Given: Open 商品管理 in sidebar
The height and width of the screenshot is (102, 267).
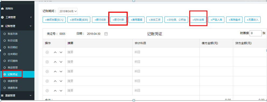Looking at the screenshot, I should coord(13,67).
